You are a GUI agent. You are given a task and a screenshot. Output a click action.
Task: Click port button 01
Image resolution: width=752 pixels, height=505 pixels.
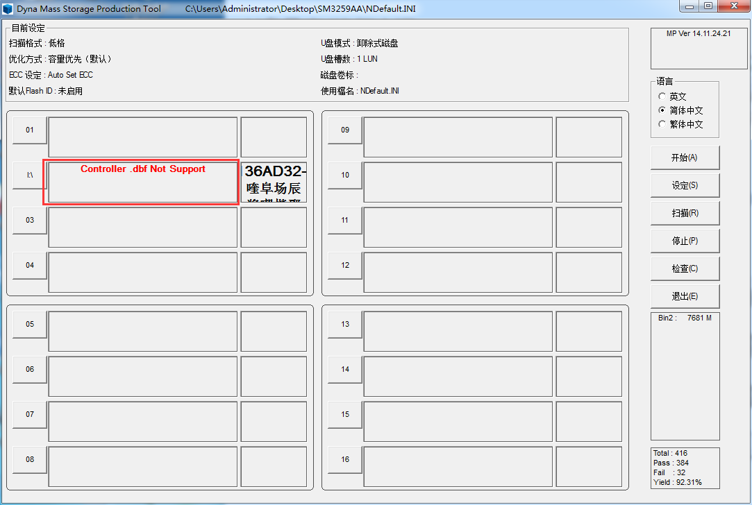(x=30, y=130)
